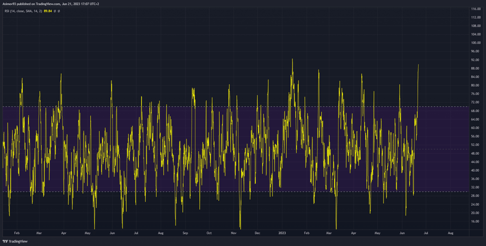Click the 76.00 scale label

coord(476,94)
